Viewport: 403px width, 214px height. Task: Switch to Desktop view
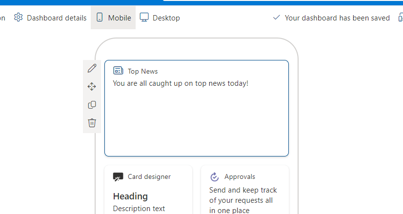click(x=160, y=18)
